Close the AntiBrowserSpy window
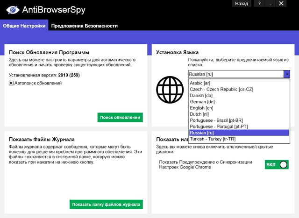 tap(281, 3)
